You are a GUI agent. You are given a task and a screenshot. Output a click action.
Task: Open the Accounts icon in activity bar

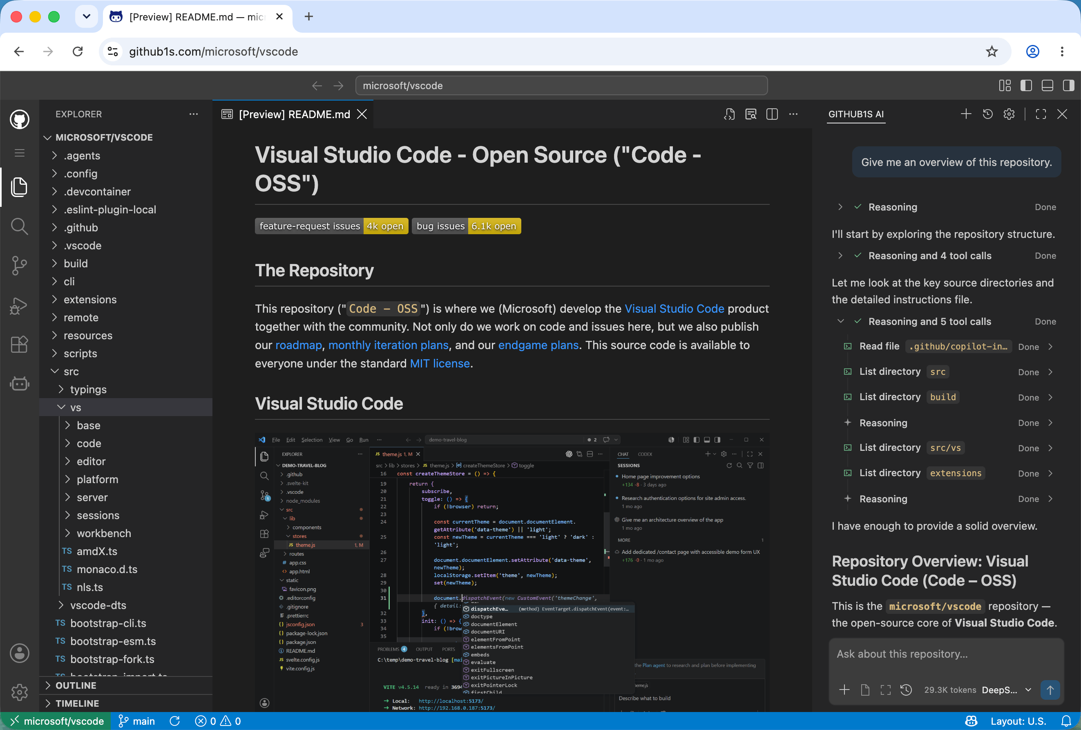point(20,653)
